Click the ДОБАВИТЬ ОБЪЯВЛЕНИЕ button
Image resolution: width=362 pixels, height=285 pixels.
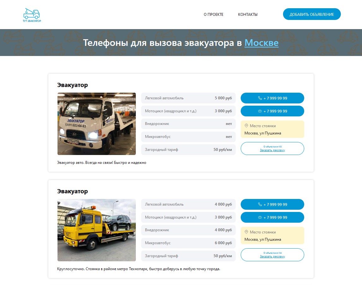point(312,14)
